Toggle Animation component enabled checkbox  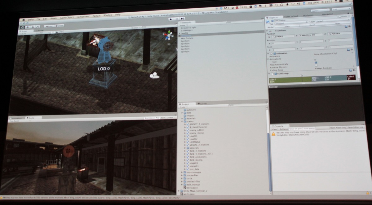[x=275, y=53]
